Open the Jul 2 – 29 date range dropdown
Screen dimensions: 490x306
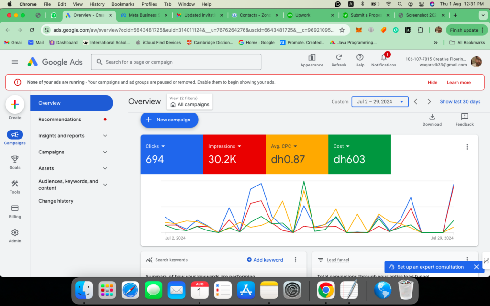(380, 101)
